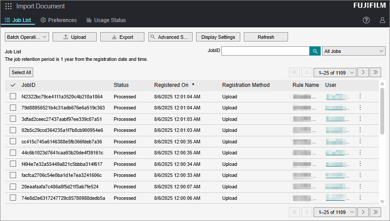This screenshot has height=221, width=390.
Task: Open more options for job cc415c745a6146388e5fb366fdeb7a36
Action: click(360, 141)
